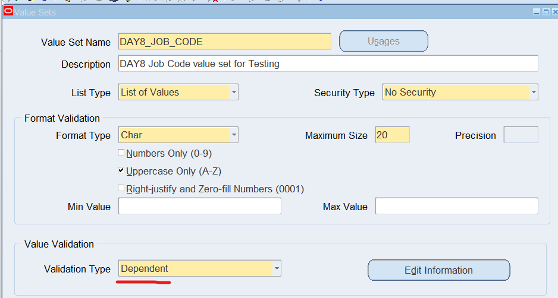
Task: Click the Precision field
Action: click(x=521, y=135)
